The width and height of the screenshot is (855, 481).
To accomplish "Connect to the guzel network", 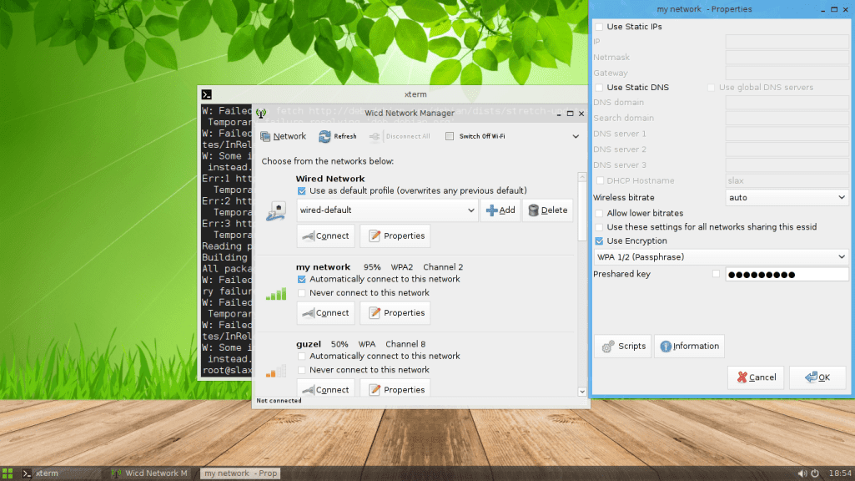I will [326, 388].
